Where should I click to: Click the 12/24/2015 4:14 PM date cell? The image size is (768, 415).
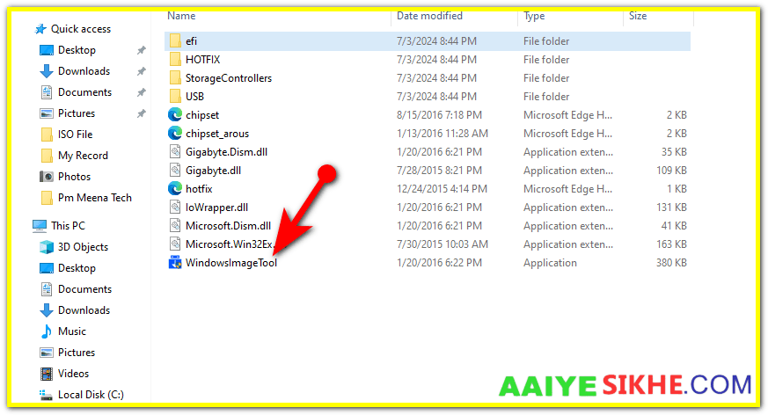pyautogui.click(x=442, y=188)
